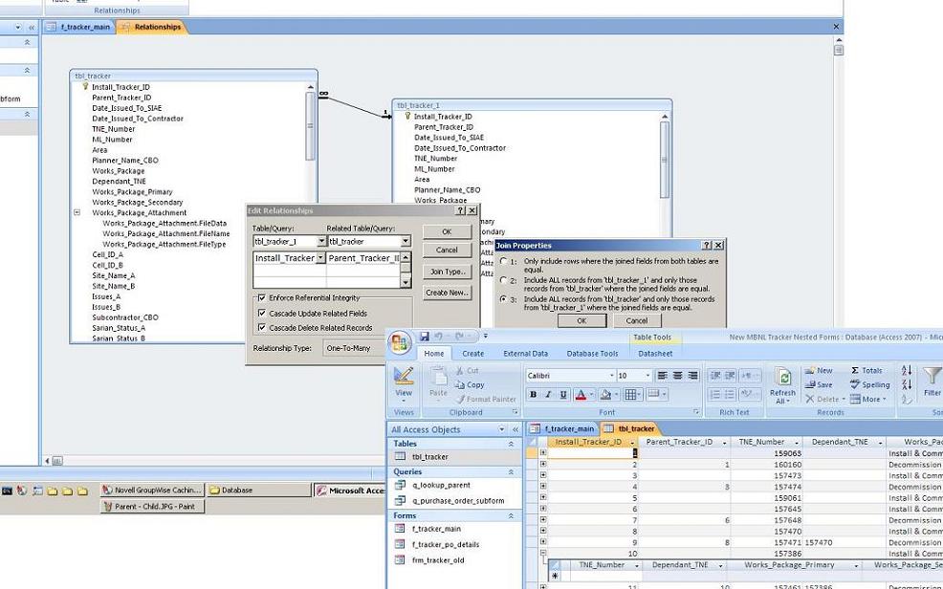Switch to the Relationships document tab
This screenshot has height=589, width=943.
pos(152,27)
